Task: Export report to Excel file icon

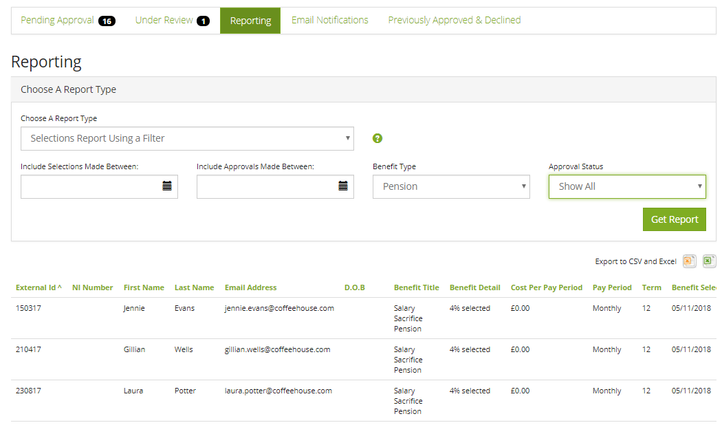Action: pos(709,261)
